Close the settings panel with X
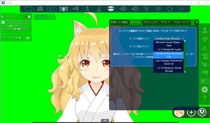 (x=196, y=22)
